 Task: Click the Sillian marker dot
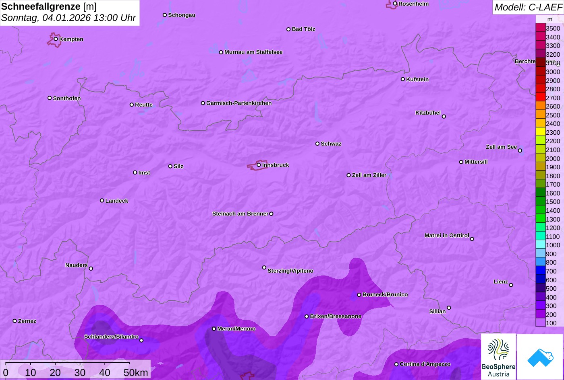click(x=449, y=308)
